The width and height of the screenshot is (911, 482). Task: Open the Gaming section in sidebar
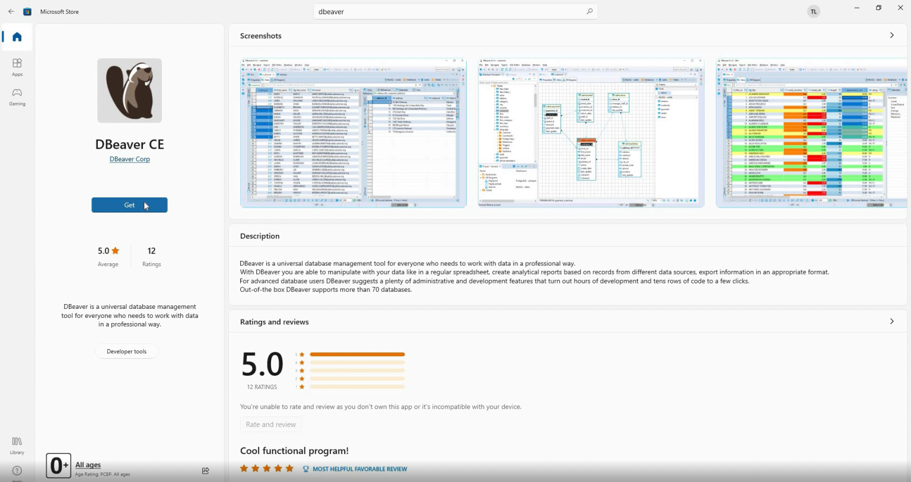click(x=17, y=97)
